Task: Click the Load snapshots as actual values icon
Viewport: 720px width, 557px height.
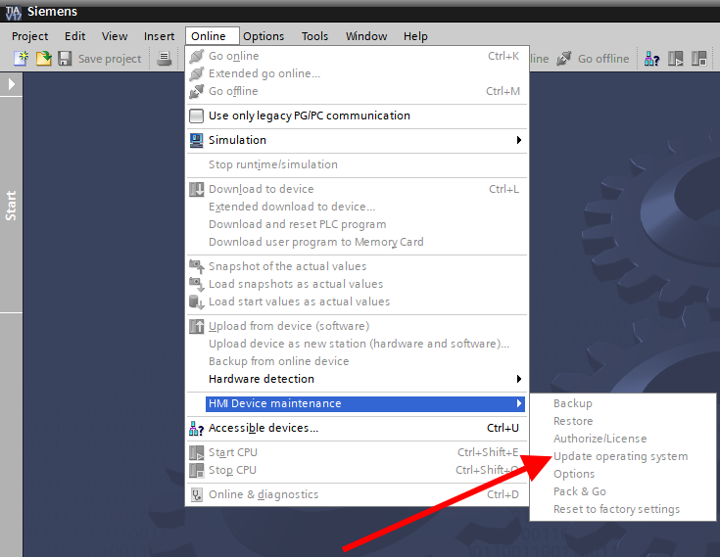Action: point(197,284)
